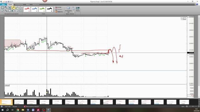
Task: Select the Shape drawing tool
Action: click(x=10, y=11)
